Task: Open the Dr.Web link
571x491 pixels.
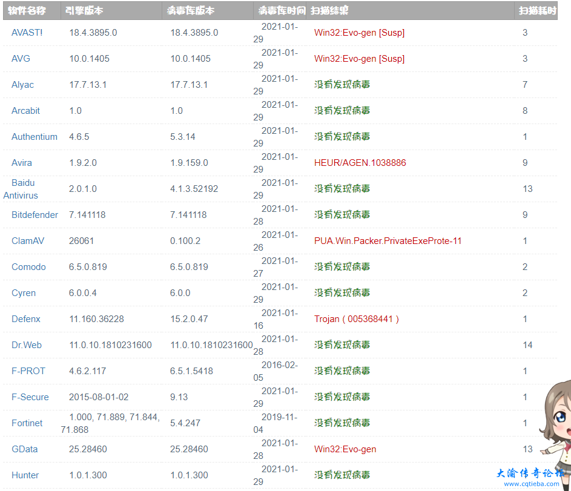Action: 27,345
